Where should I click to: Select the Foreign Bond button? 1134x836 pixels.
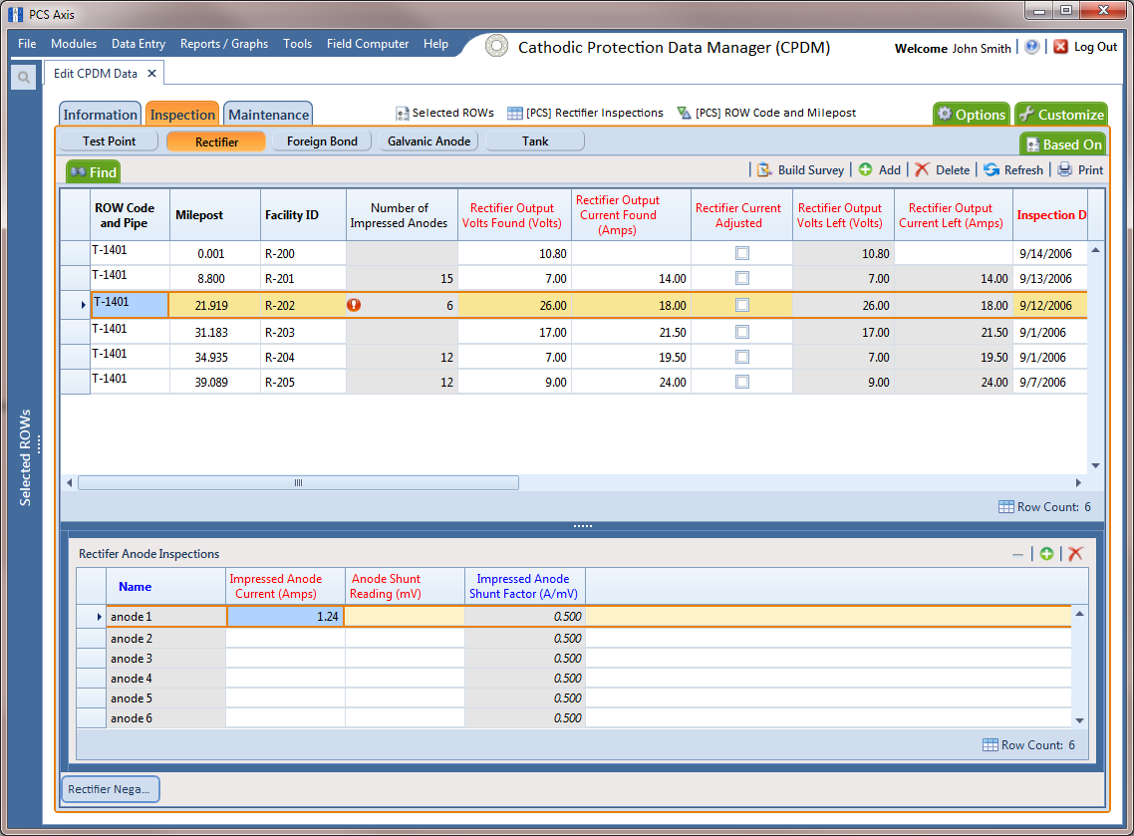[x=322, y=141]
